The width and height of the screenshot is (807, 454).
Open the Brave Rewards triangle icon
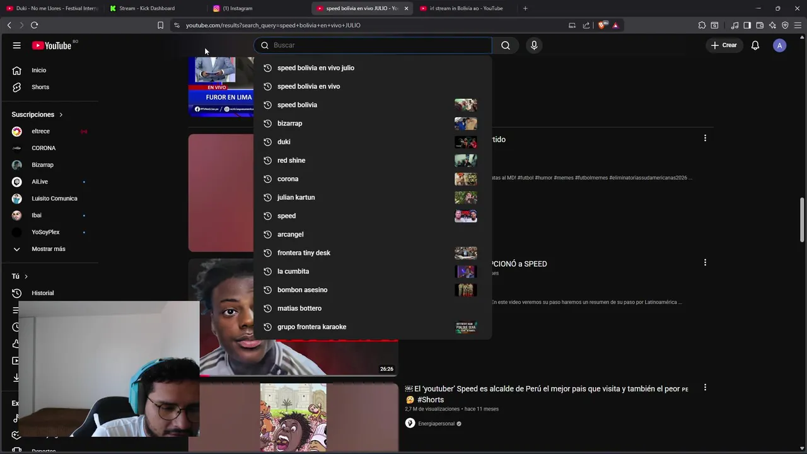(616, 25)
